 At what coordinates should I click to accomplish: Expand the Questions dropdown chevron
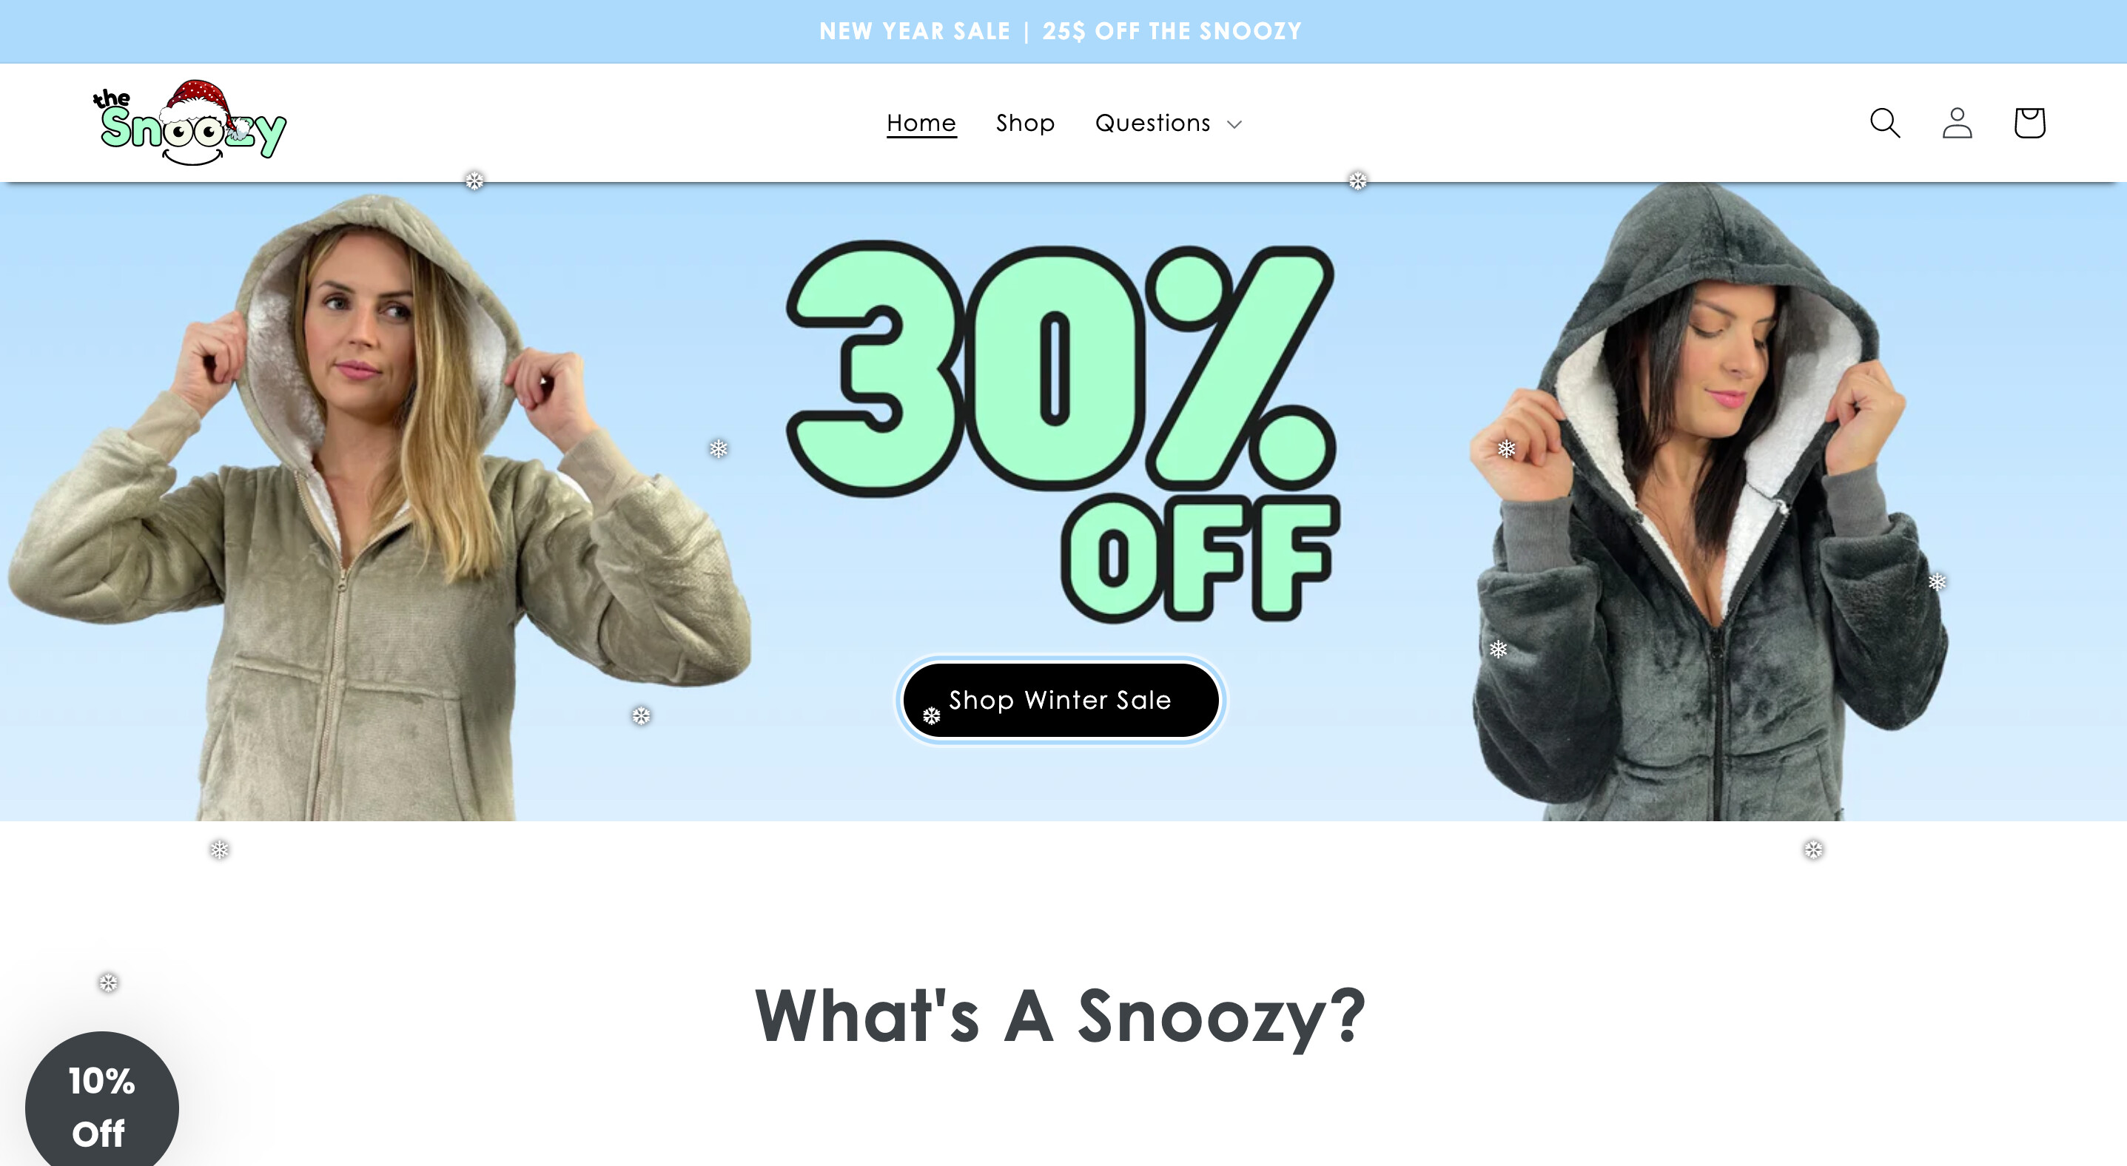point(1234,124)
